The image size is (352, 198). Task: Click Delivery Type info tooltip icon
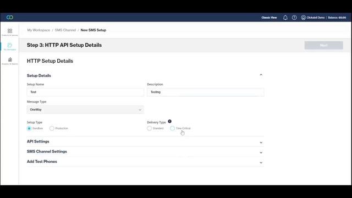coord(170,121)
